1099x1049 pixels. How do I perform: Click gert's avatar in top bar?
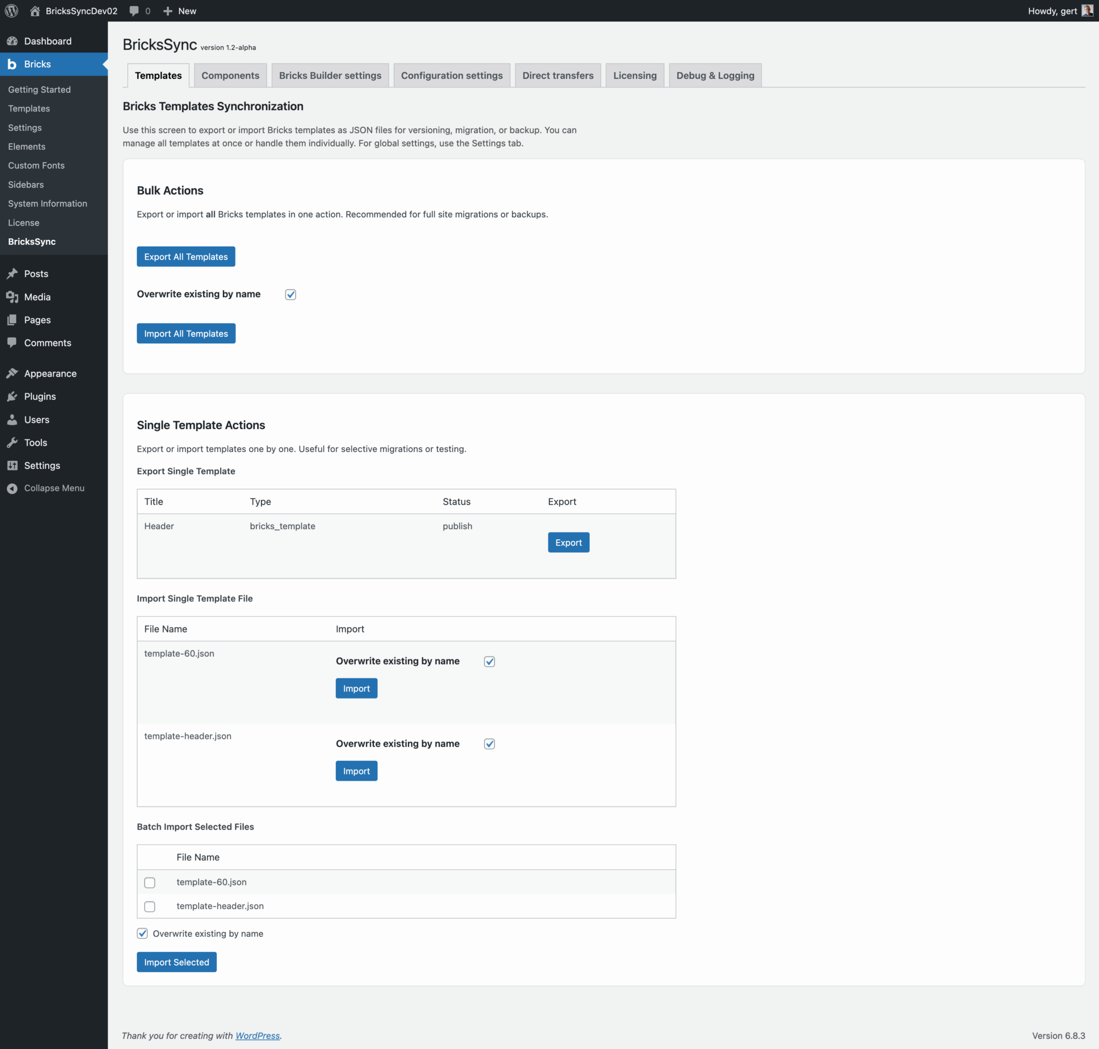tap(1087, 11)
